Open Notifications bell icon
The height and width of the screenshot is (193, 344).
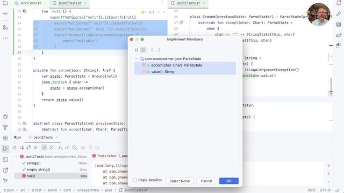coord(339,3)
